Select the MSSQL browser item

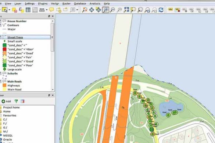click(x=8, y=135)
